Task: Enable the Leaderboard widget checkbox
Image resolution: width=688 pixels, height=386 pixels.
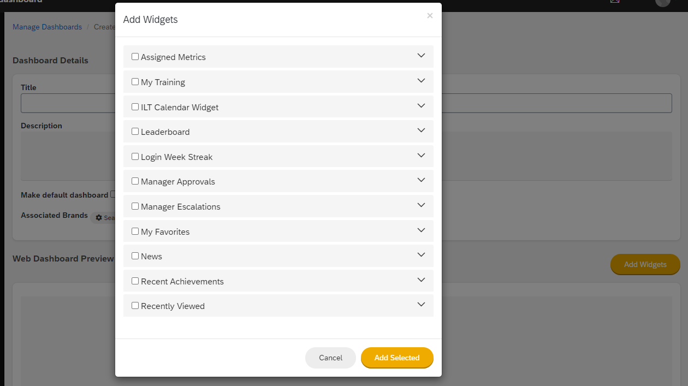Action: (x=135, y=131)
